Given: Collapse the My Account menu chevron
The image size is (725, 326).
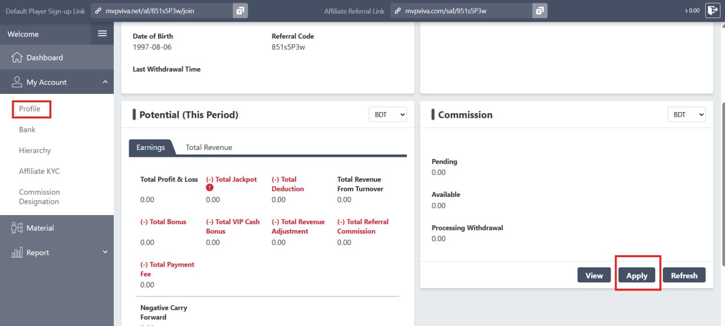Looking at the screenshot, I should pos(105,82).
